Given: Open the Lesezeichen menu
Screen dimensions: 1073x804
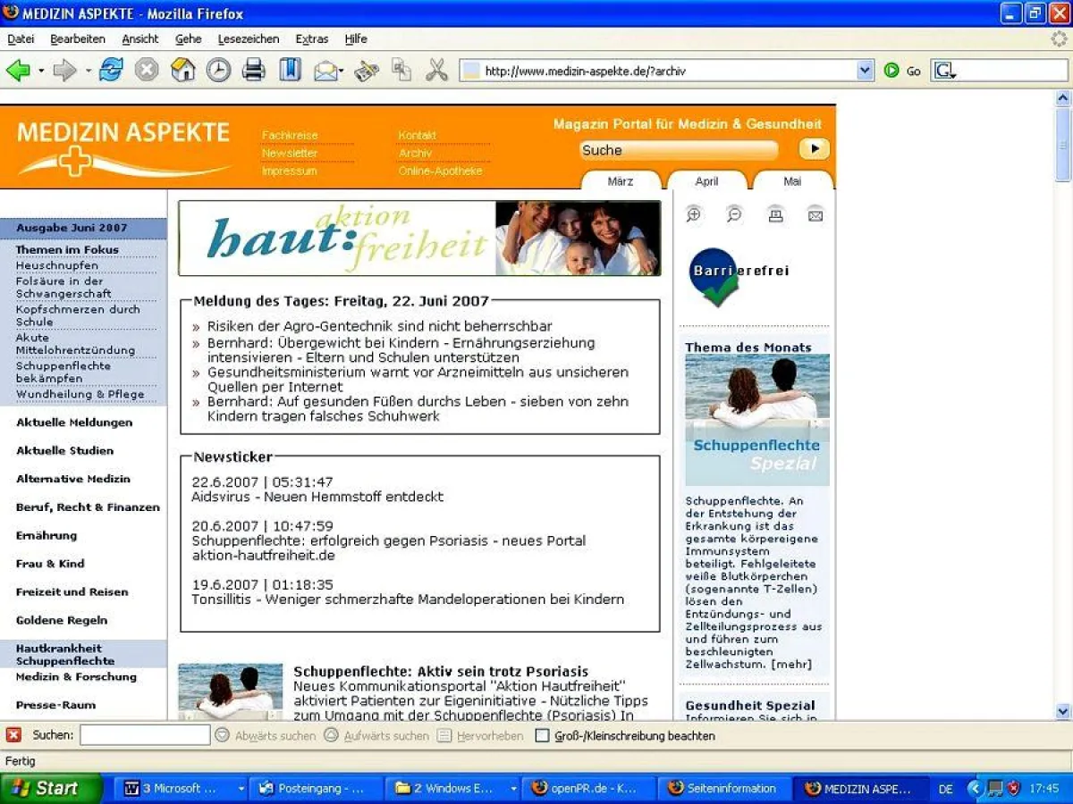Looking at the screenshot, I should tap(248, 39).
